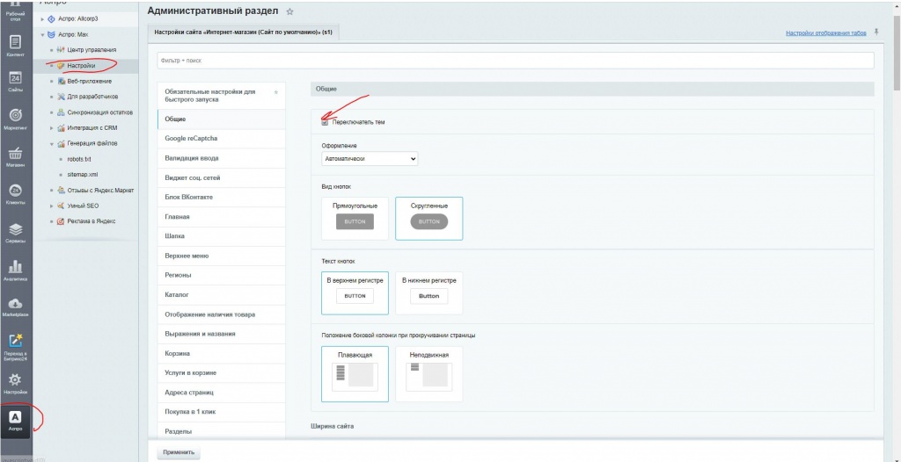Open the Аспро section in the sidebar
The image size is (901, 462).
(16, 419)
